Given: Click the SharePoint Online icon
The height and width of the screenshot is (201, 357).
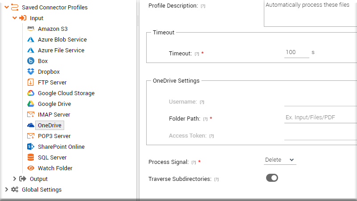Looking at the screenshot, I should point(31,147).
